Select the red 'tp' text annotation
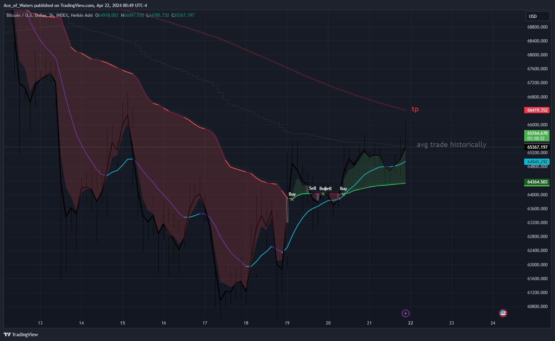 click(x=415, y=109)
